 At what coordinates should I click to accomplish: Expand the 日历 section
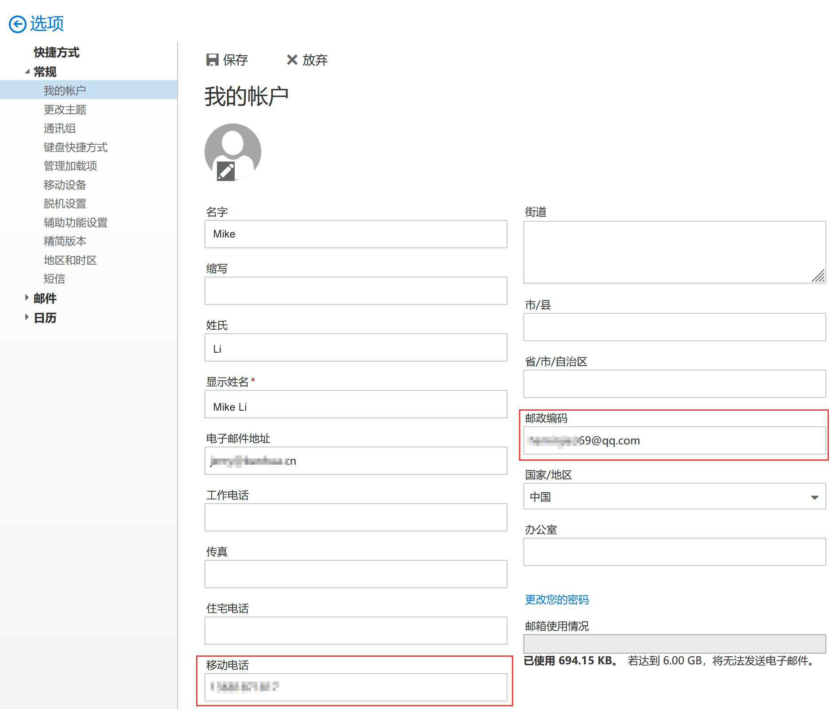[x=27, y=317]
